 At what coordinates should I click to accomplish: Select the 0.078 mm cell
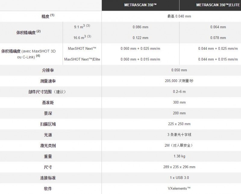[x=218, y=38]
